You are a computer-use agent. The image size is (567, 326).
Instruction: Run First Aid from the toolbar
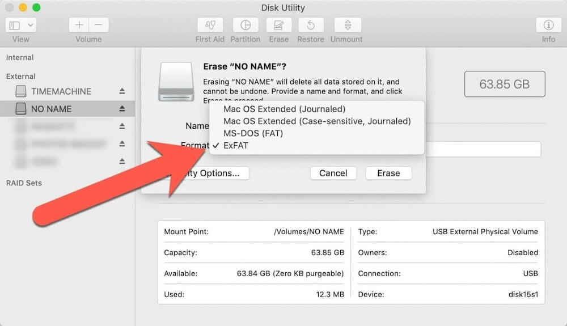pyautogui.click(x=210, y=25)
